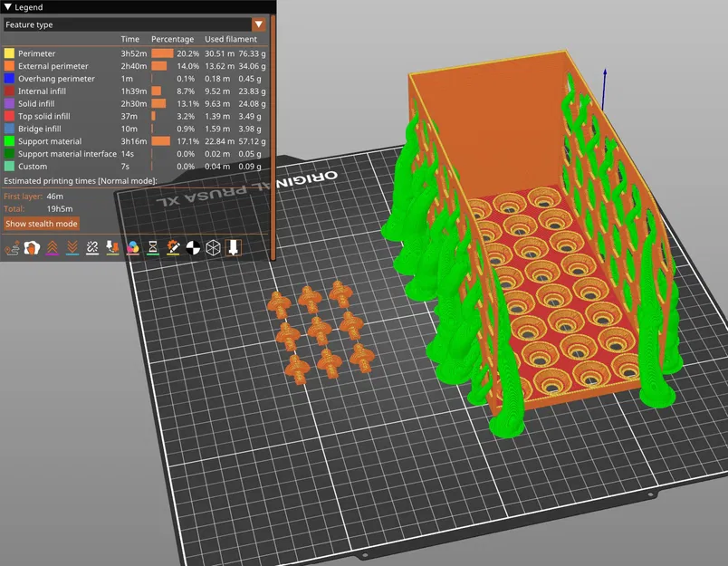Click External perimeter percentage 14.0%

click(187, 66)
